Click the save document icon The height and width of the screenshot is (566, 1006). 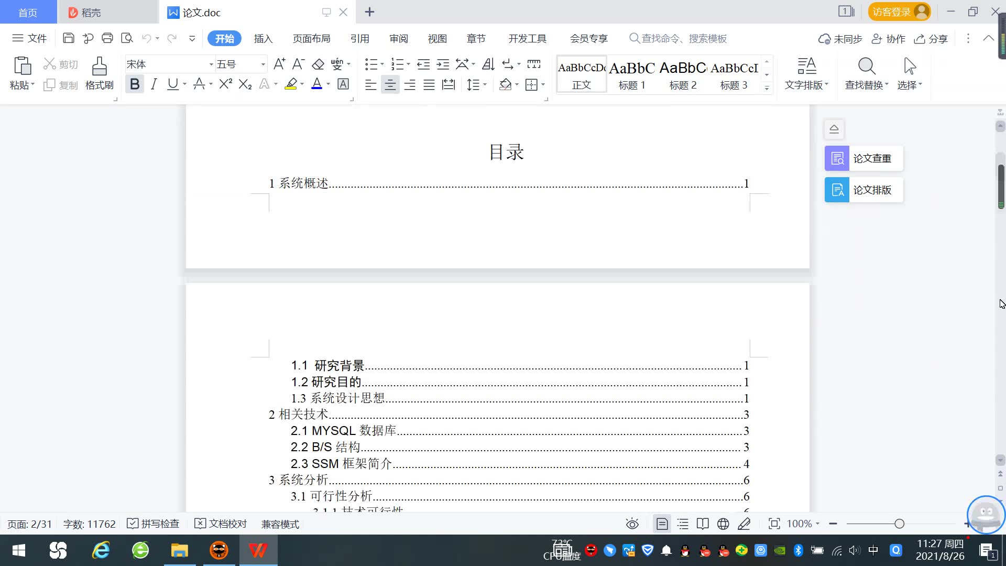pos(68,38)
